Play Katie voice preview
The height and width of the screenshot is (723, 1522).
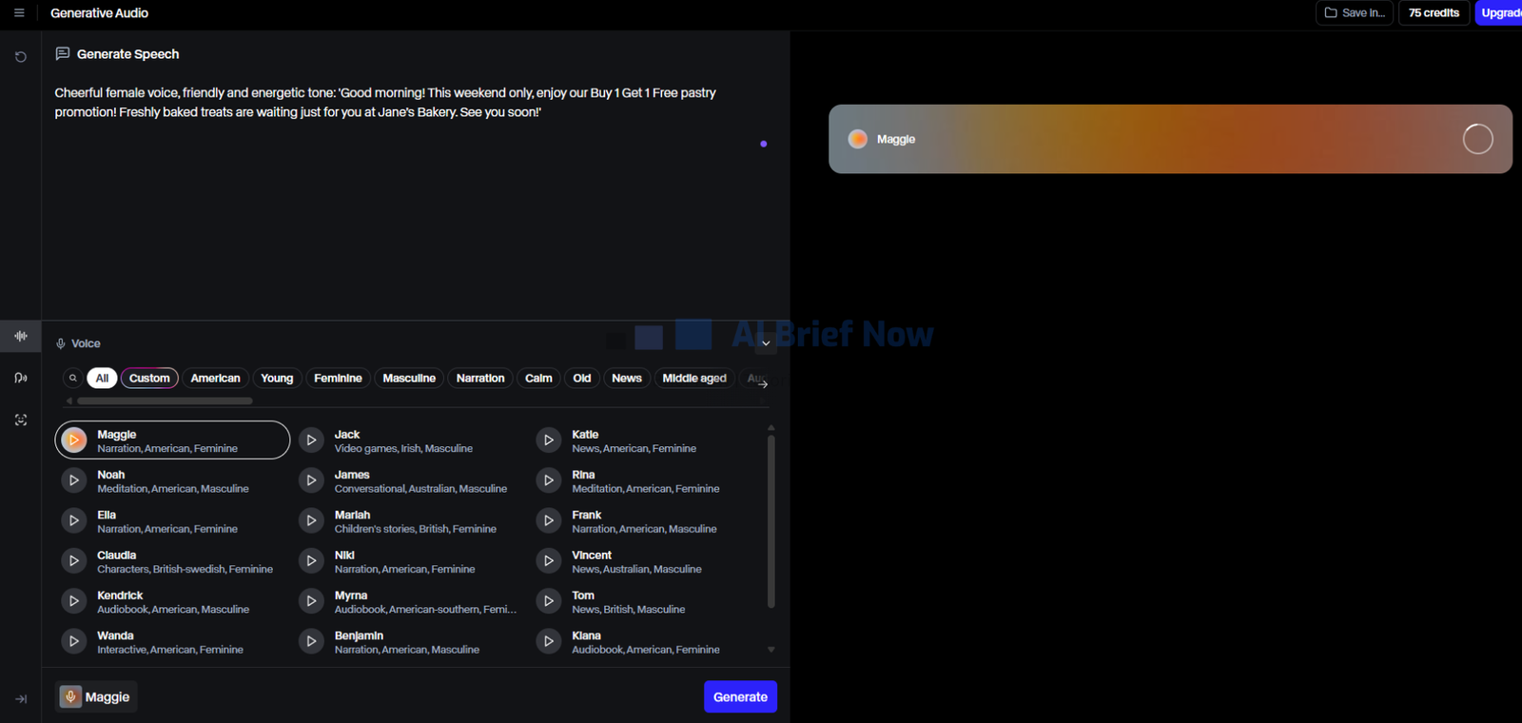(x=549, y=440)
